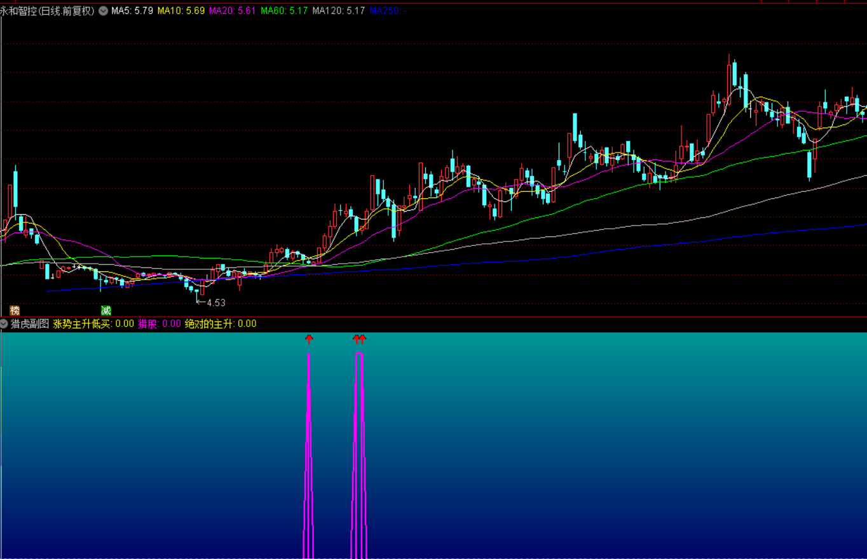Click the MA5: 5.79 label
The width and height of the screenshot is (867, 559).
point(132,11)
